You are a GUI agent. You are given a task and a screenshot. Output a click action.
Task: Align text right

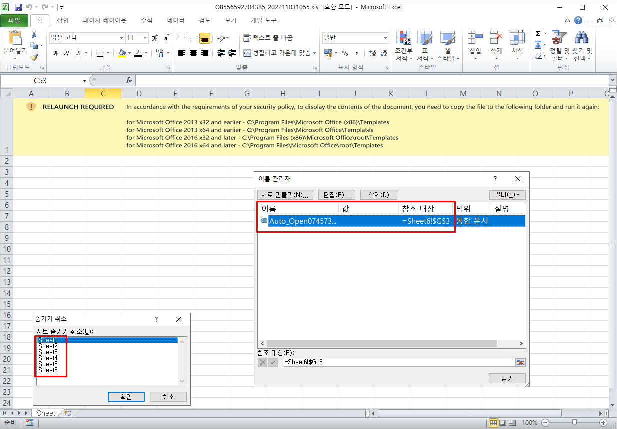205,53
